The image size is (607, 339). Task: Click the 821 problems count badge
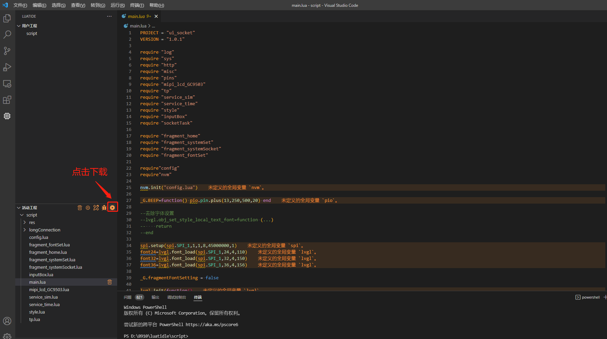[x=140, y=297]
